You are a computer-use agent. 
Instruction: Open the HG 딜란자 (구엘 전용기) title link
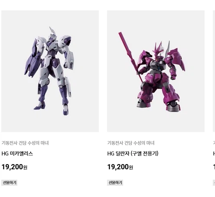pyautogui.click(x=133, y=153)
